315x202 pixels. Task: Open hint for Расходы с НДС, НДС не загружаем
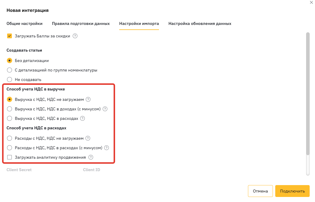pos(88,138)
